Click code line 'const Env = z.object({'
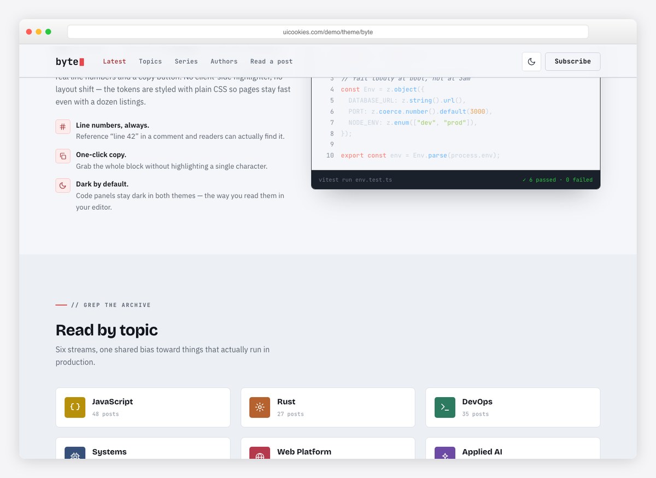Screen dimensions: 656x478 pyautogui.click(x=383, y=90)
